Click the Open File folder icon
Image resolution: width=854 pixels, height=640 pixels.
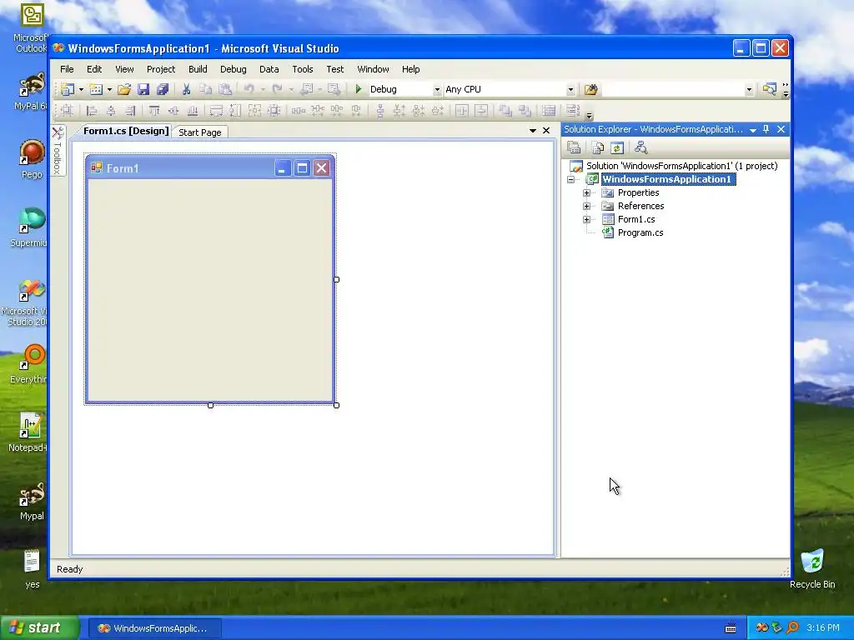124,89
